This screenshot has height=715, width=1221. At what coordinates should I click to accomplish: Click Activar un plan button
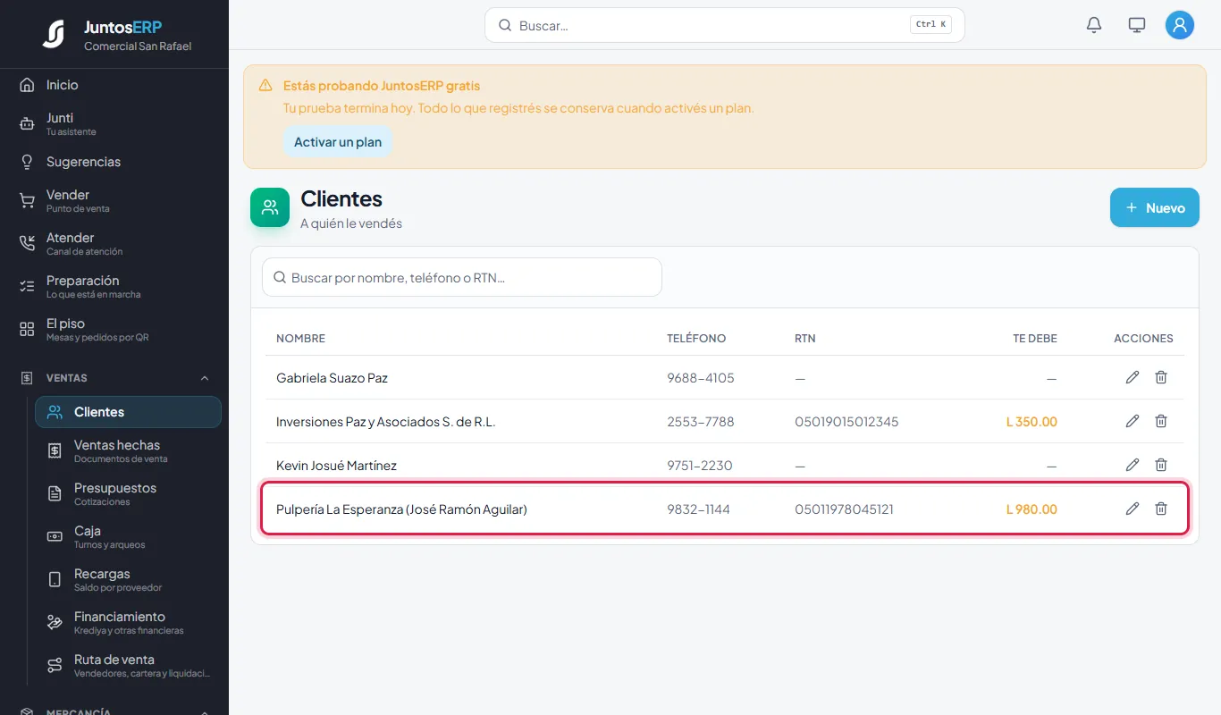pyautogui.click(x=338, y=142)
